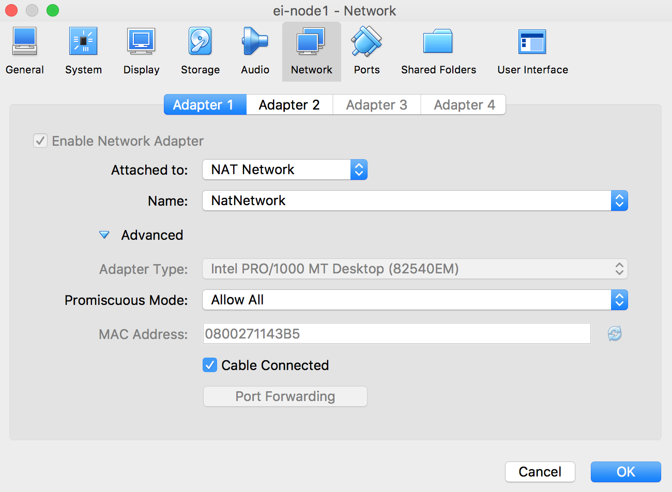Uncheck the Cable Connected checkbox

[x=210, y=365]
